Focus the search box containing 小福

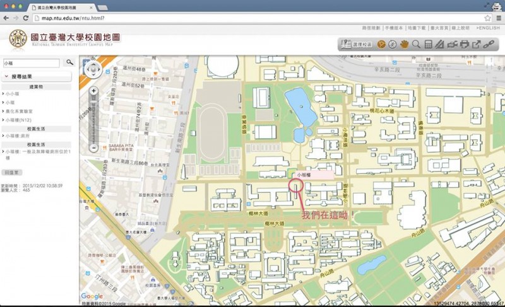(x=31, y=63)
